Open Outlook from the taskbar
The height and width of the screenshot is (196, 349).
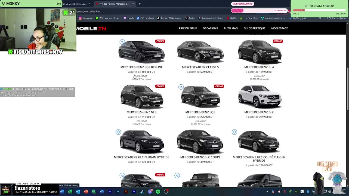tap(78, 192)
